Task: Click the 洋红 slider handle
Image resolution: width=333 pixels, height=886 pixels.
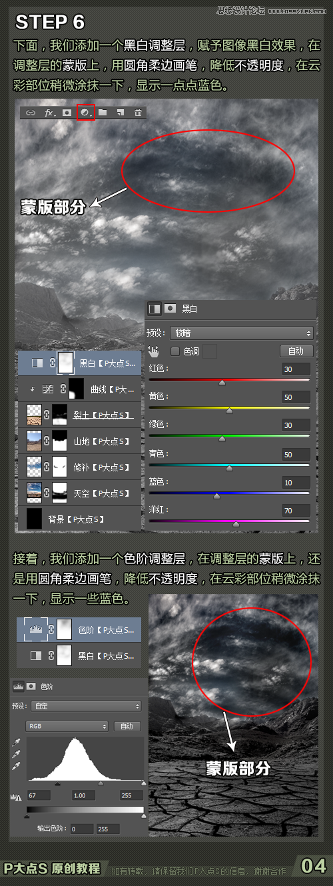Action: [236, 524]
